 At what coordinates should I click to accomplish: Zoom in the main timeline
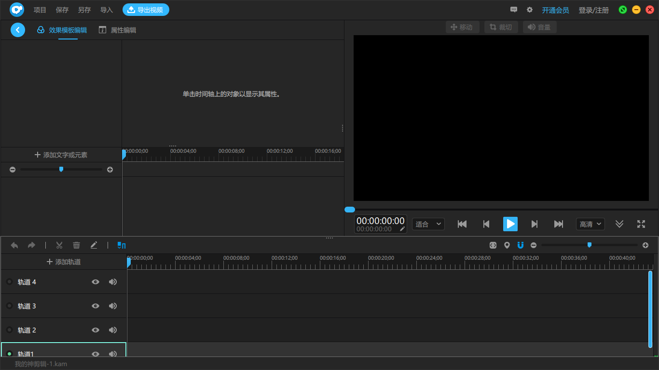click(x=646, y=245)
